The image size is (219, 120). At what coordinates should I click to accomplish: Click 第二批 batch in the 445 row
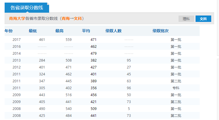point(176,81)
